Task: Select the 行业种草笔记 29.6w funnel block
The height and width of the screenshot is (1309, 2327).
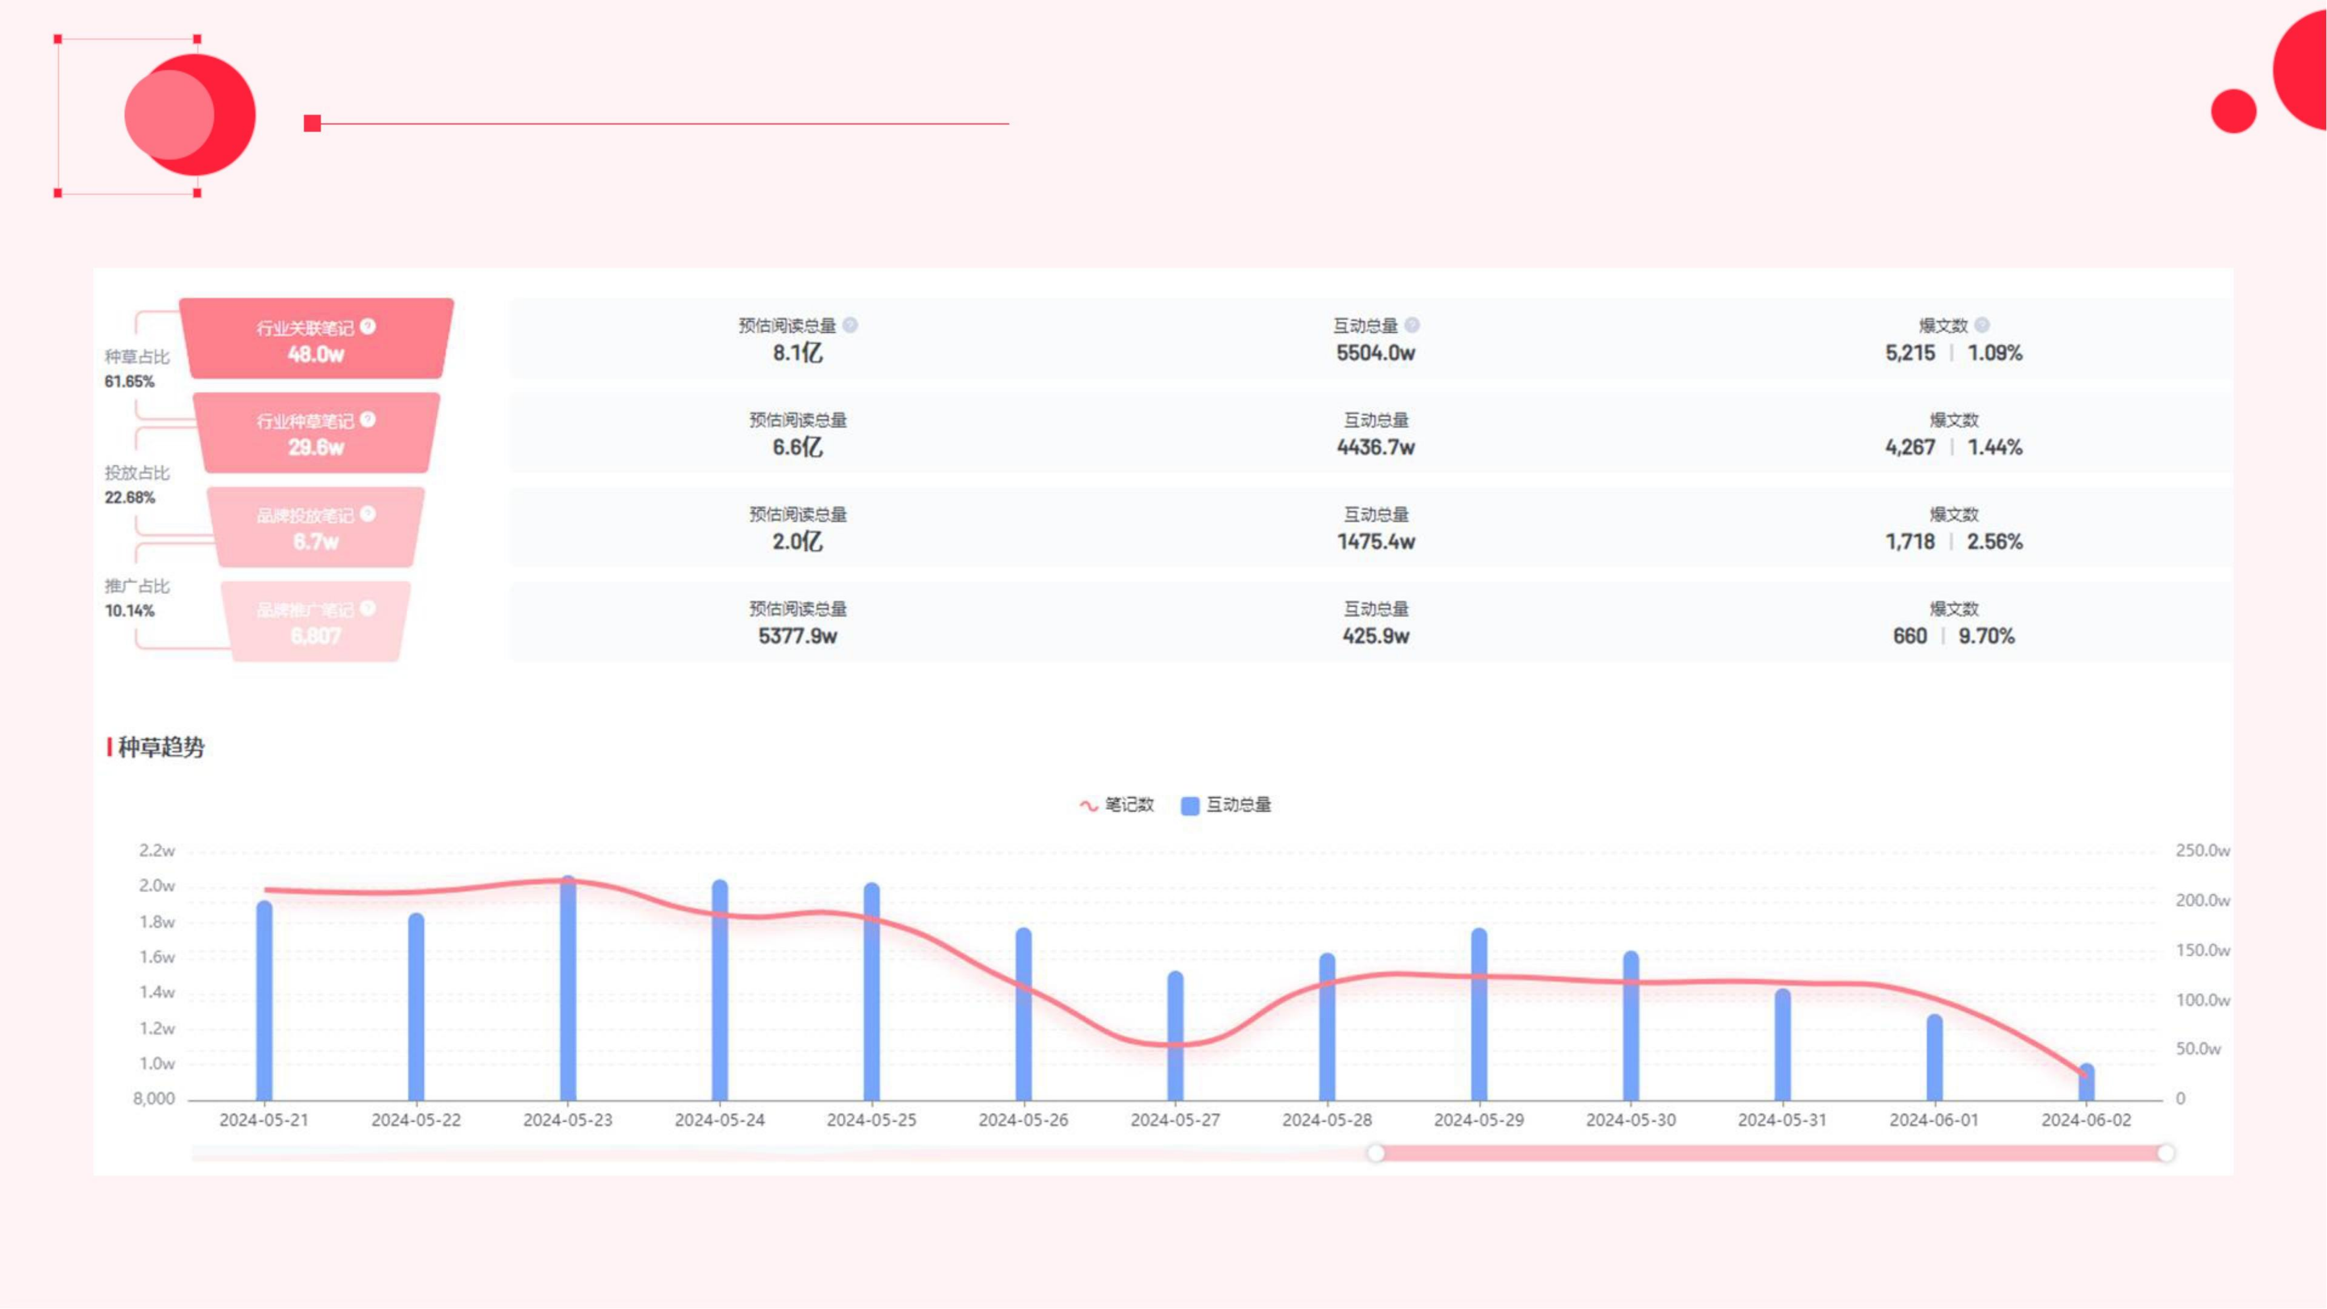Action: [316, 434]
